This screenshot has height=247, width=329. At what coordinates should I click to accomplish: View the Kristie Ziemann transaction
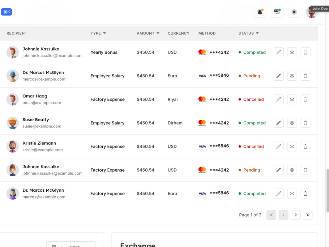pyautogui.click(x=292, y=147)
